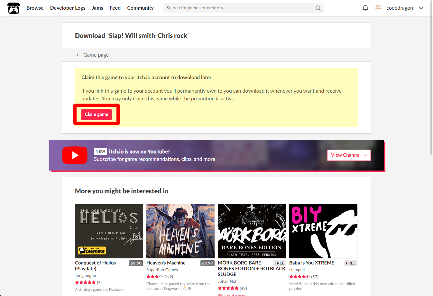Visit author Hempuli

click(x=297, y=270)
